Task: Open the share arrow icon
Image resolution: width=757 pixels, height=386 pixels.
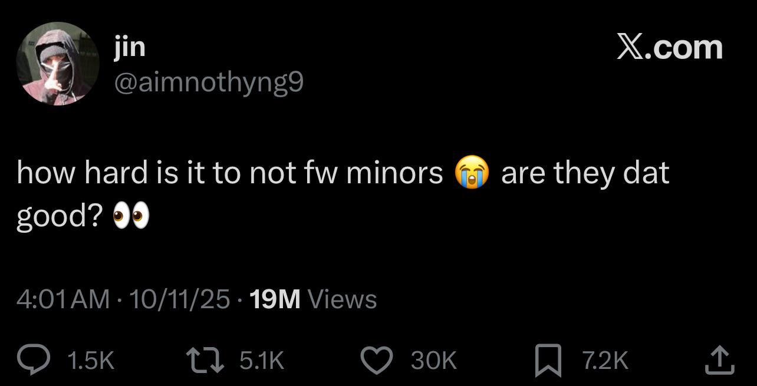Action: (719, 359)
